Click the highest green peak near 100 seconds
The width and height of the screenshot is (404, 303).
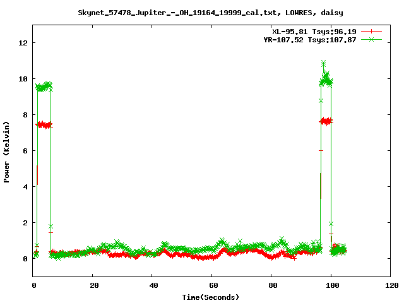[324, 63]
